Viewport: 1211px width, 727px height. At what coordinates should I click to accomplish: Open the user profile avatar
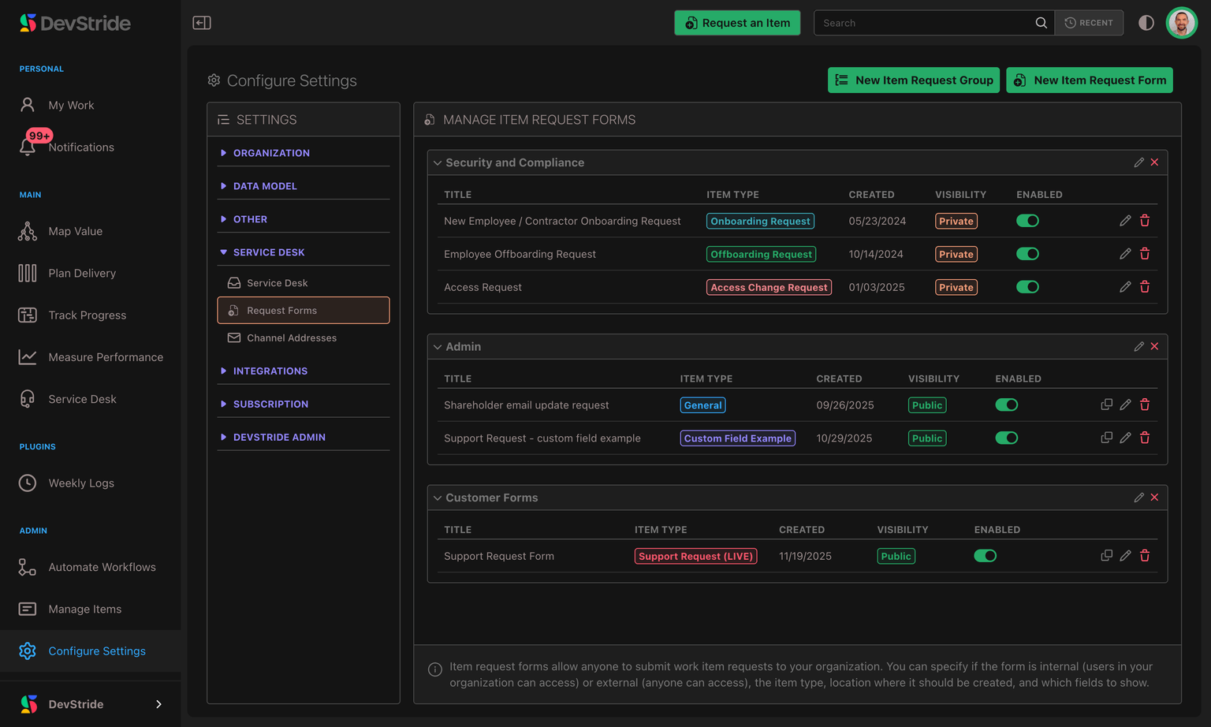pos(1182,23)
